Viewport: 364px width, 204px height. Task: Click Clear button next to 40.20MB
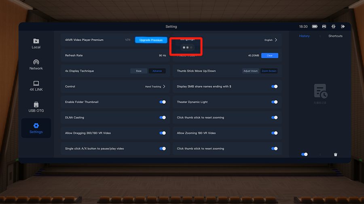pos(269,55)
